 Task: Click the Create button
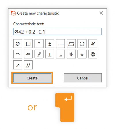(x=32, y=78)
